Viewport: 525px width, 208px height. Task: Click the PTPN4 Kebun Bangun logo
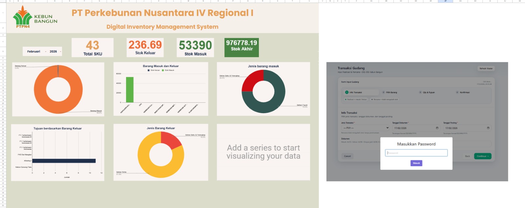pos(35,17)
